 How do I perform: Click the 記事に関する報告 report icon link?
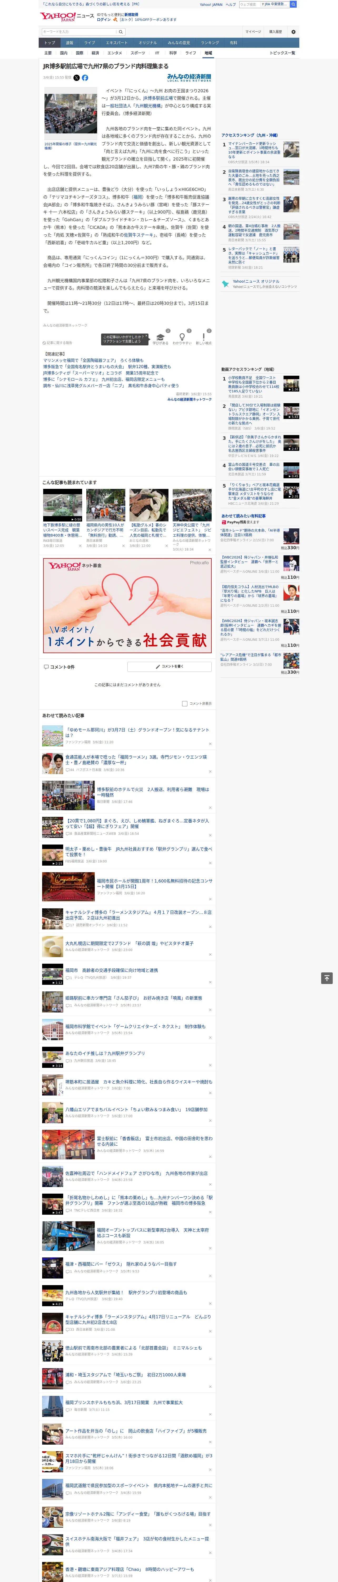point(57,343)
